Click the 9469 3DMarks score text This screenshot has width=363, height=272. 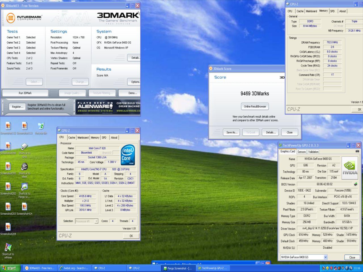click(x=255, y=93)
